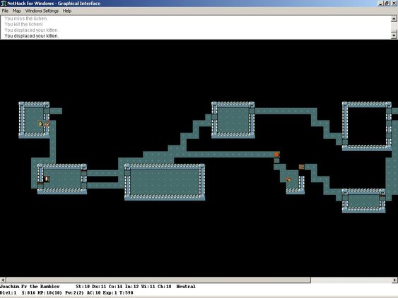The image size is (398, 298).
Task: Open the Windows Settings menu
Action: (42, 11)
